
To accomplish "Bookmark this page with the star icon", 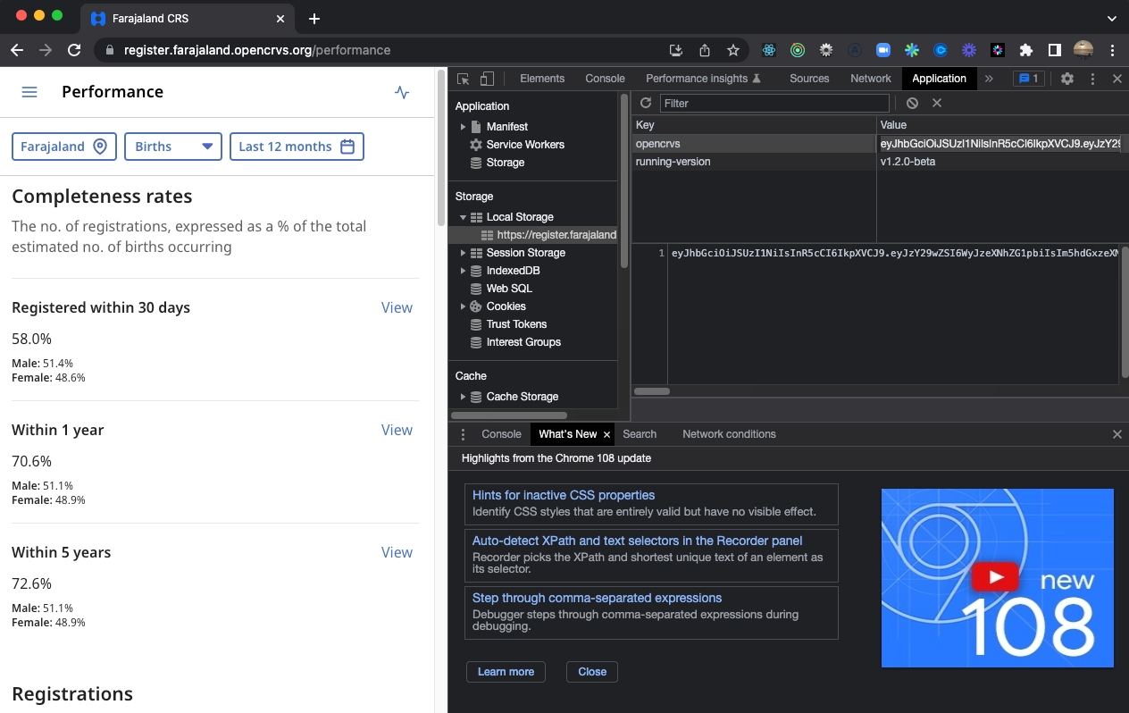I will coord(732,50).
